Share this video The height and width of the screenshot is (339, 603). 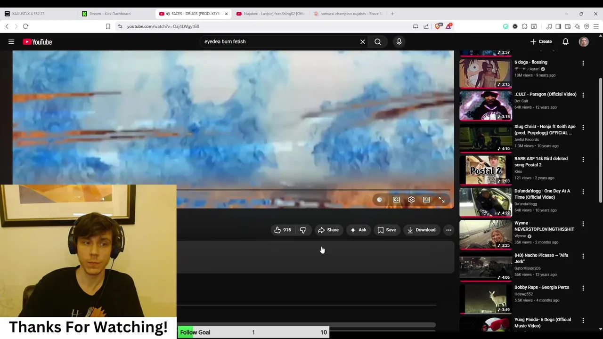[328, 230]
